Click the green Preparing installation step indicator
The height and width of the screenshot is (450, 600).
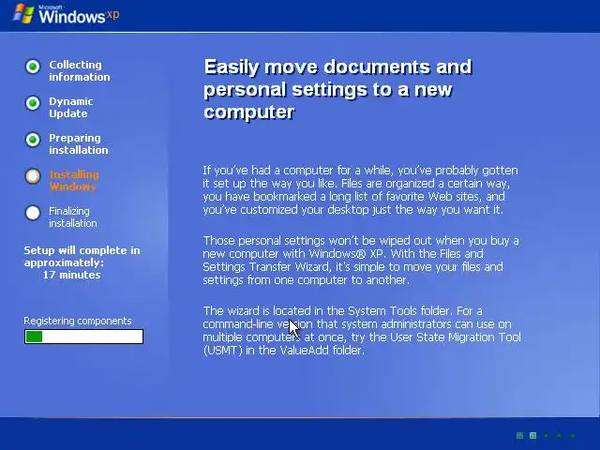[33, 140]
